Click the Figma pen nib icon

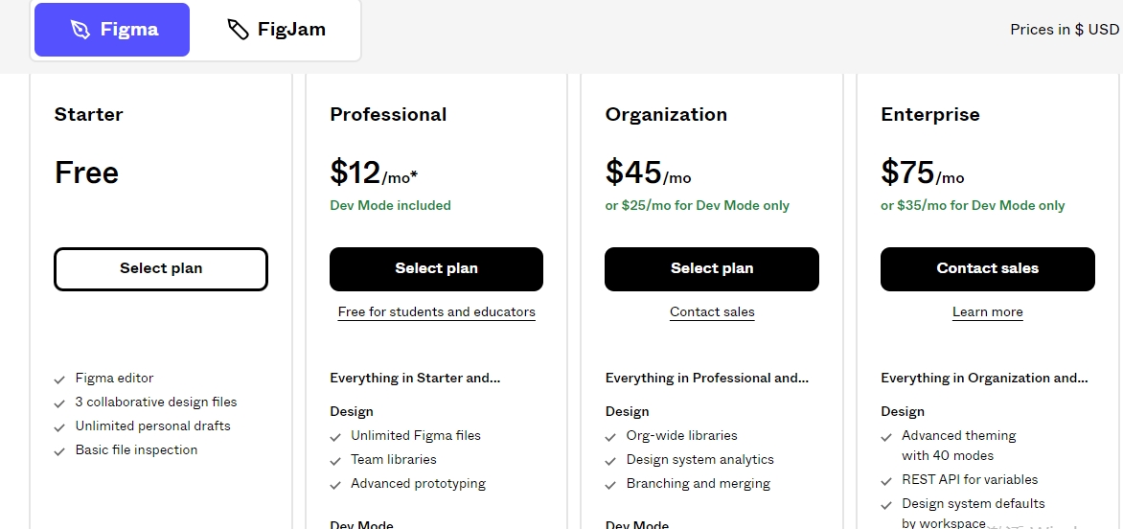click(x=80, y=30)
